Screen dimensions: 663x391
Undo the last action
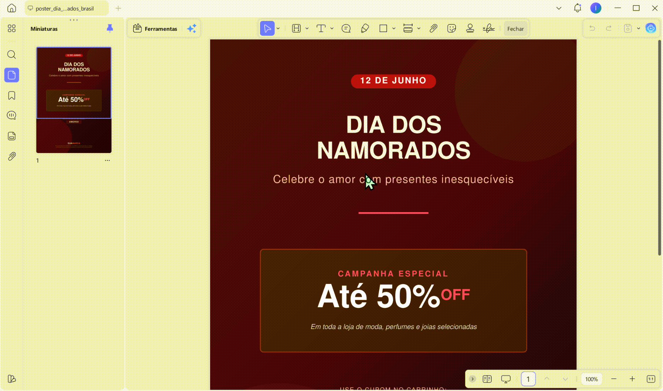click(592, 28)
